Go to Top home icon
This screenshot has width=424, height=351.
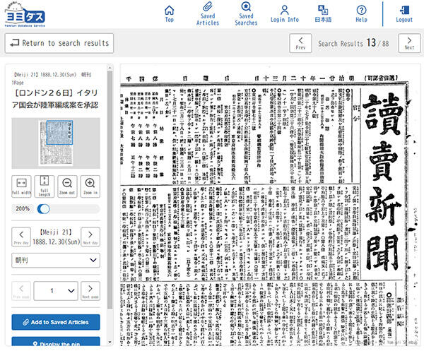170,14
